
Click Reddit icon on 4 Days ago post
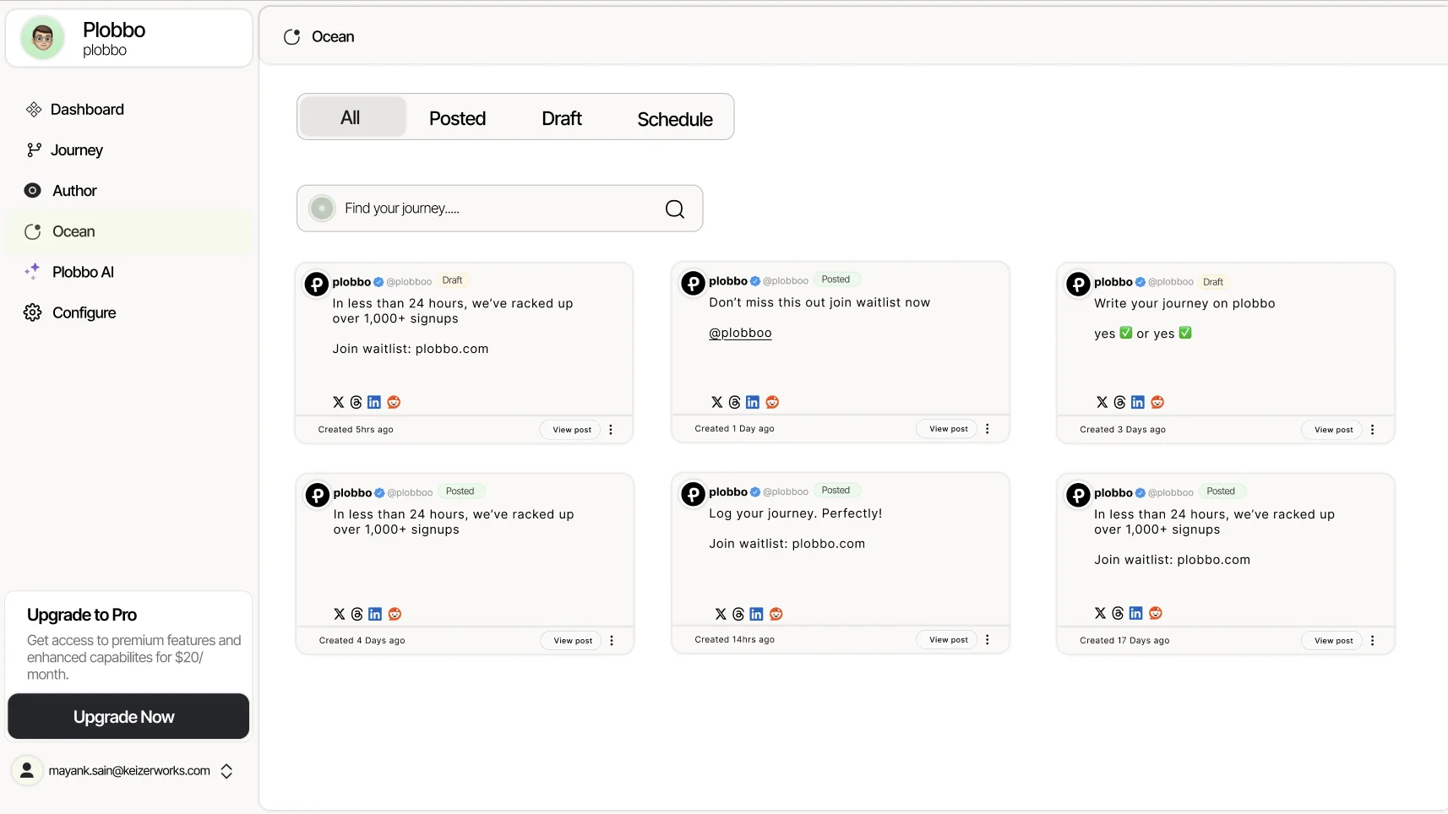point(395,614)
